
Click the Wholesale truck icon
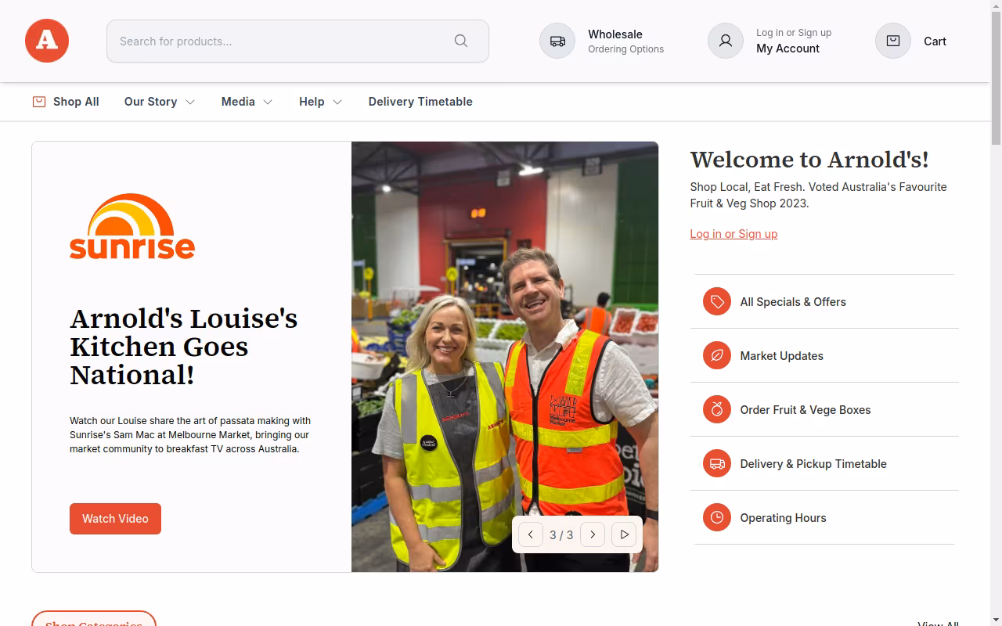557,41
